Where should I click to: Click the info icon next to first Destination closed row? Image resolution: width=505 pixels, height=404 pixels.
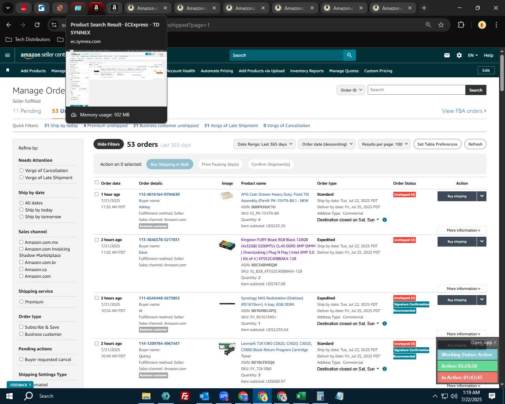pyautogui.click(x=385, y=220)
